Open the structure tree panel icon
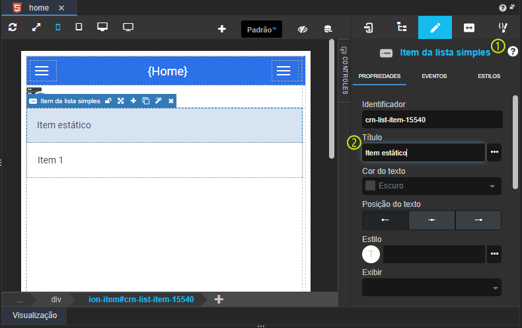Image resolution: width=522 pixels, height=328 pixels. click(x=402, y=27)
